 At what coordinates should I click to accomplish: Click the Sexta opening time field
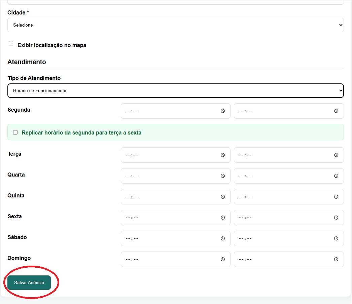click(x=176, y=218)
